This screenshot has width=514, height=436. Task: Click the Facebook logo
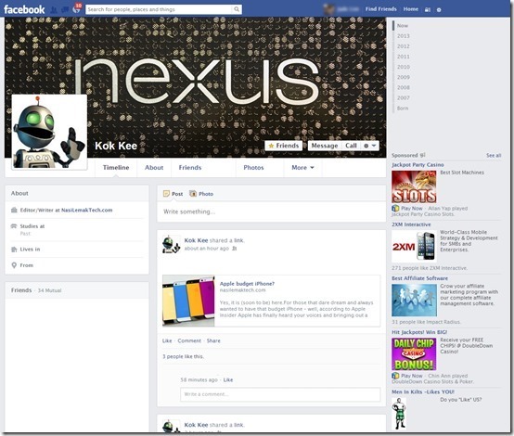coord(24,9)
